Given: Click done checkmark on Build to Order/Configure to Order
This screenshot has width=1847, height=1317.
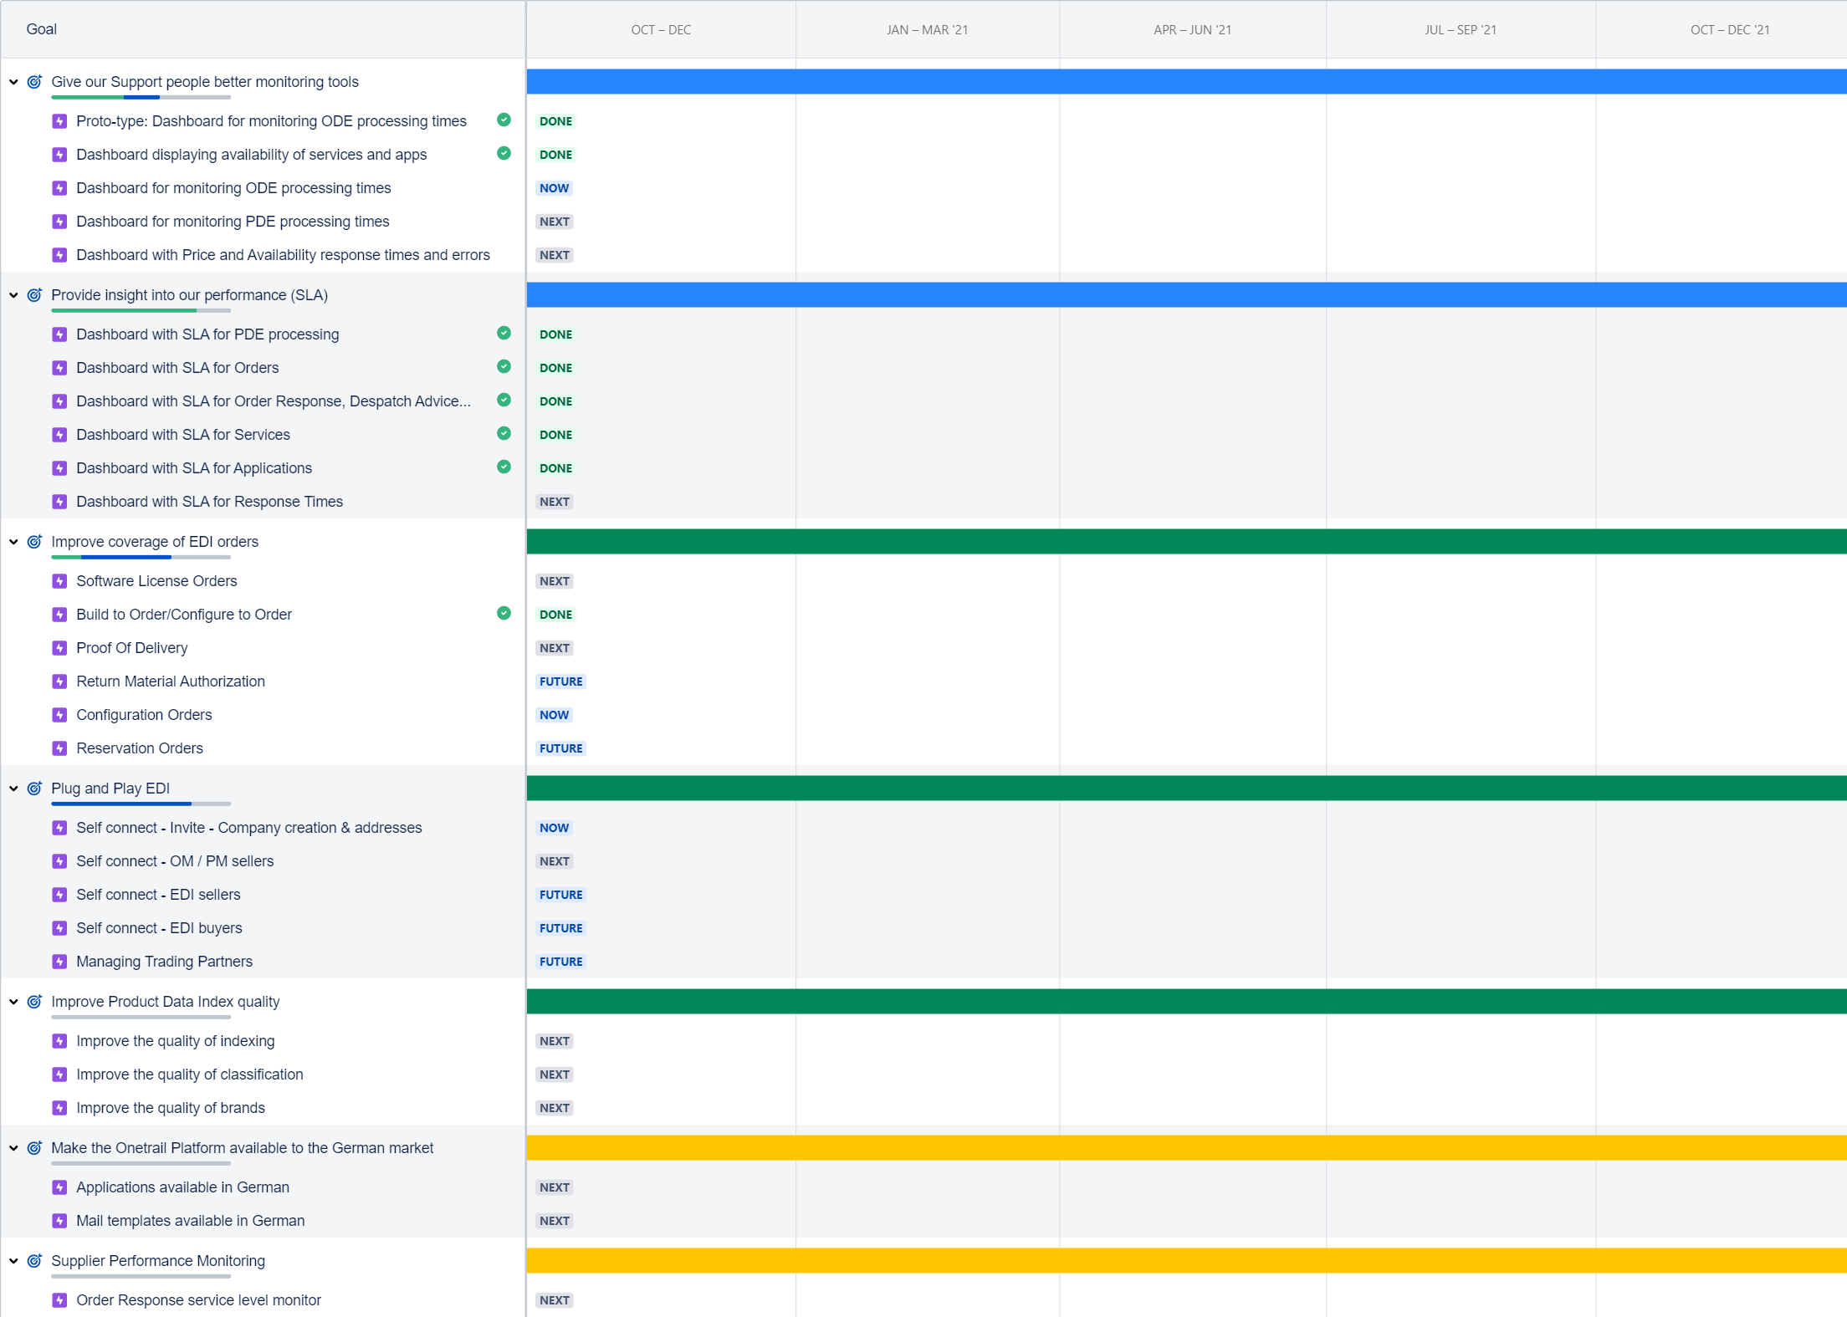Looking at the screenshot, I should [x=504, y=613].
